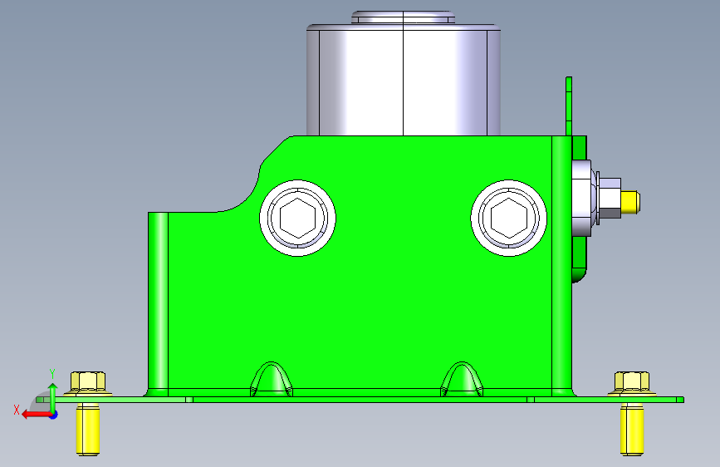Image resolution: width=720 pixels, height=467 pixels.
Task: Click the red X axis arrow of triad
Action: click(x=36, y=415)
